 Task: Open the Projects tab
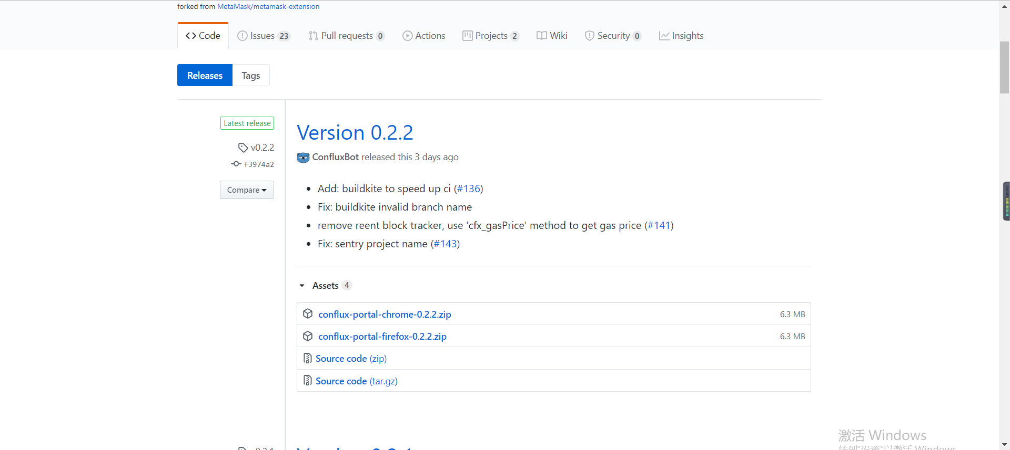tap(491, 36)
